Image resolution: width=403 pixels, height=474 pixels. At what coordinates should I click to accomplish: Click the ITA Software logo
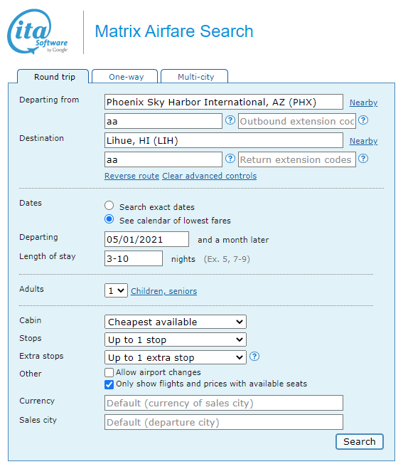[x=38, y=32]
